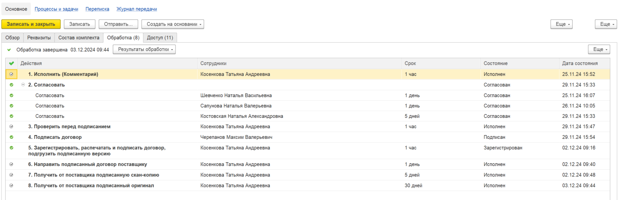Click employee Черепанов Максим Валерьевич
618x200 pixels.
(x=236, y=137)
